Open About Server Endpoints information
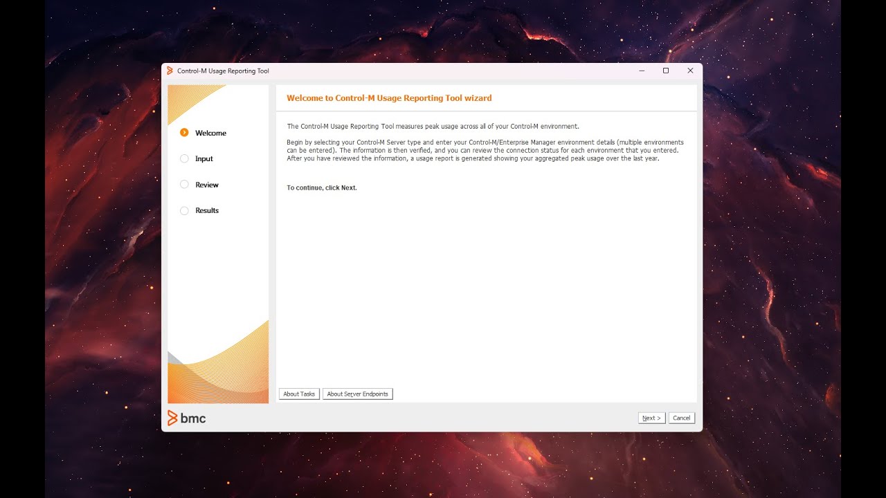Viewport: 886px width, 498px height. tap(357, 394)
